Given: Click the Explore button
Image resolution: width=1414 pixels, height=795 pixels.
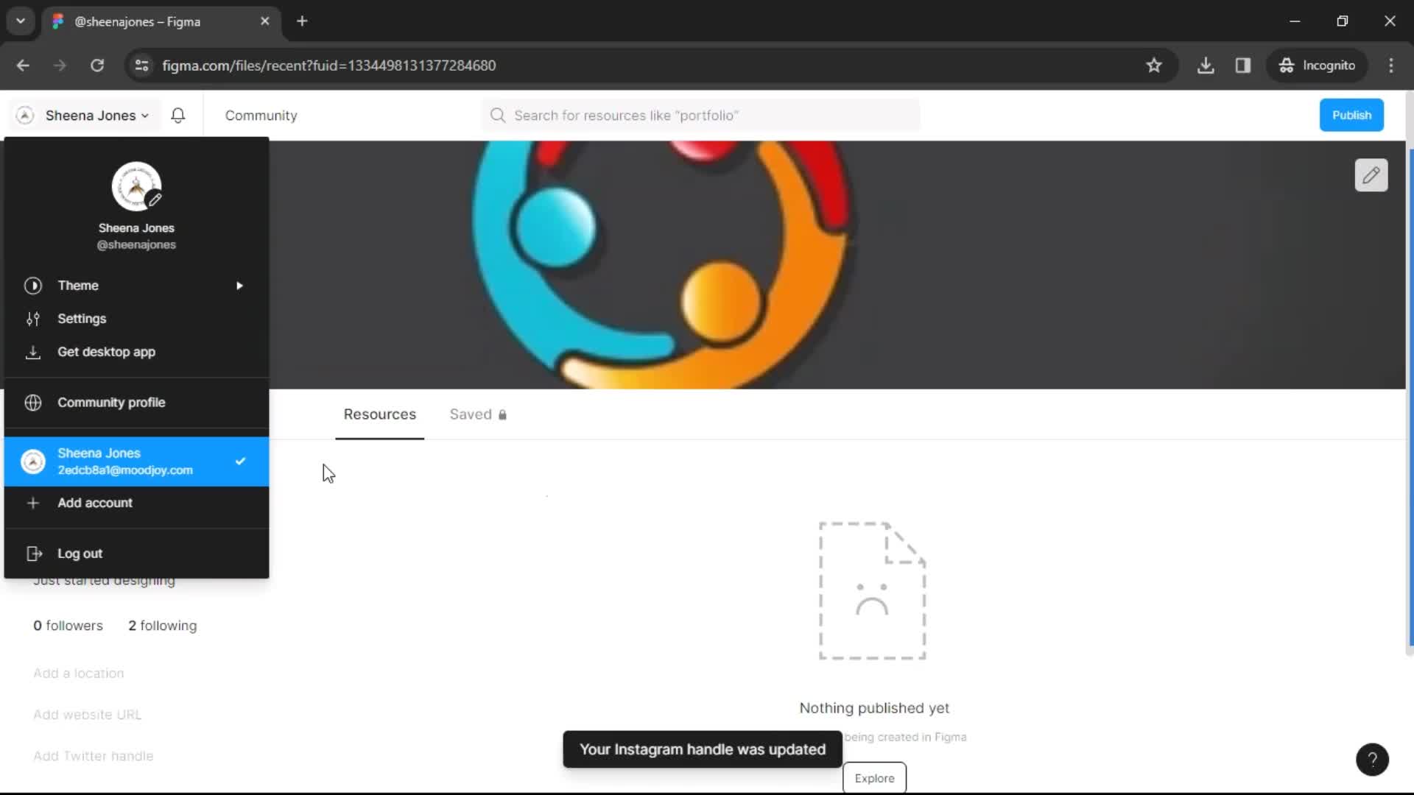Looking at the screenshot, I should coord(874,777).
